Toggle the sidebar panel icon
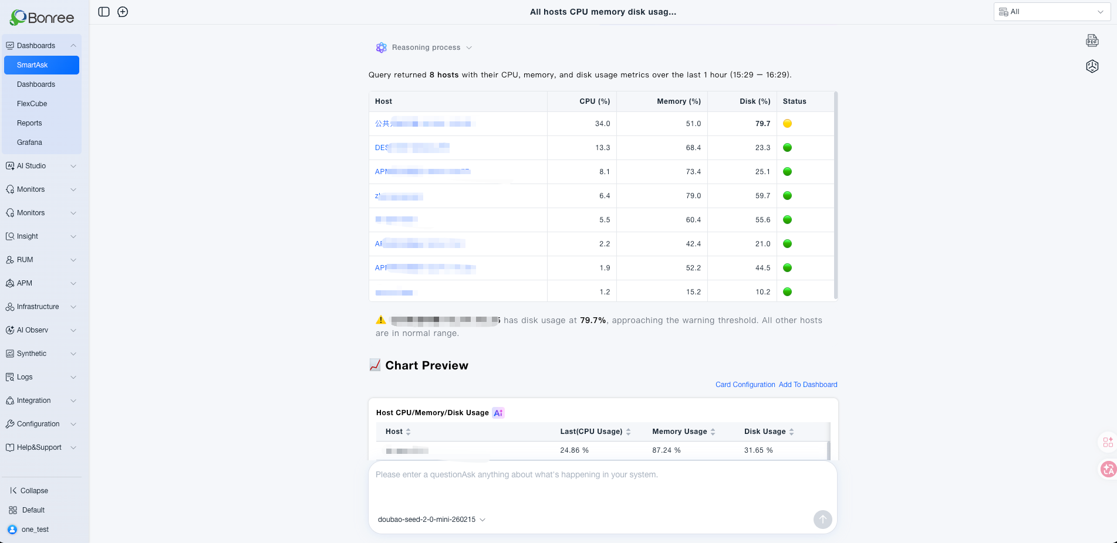1117x543 pixels. [x=104, y=12]
